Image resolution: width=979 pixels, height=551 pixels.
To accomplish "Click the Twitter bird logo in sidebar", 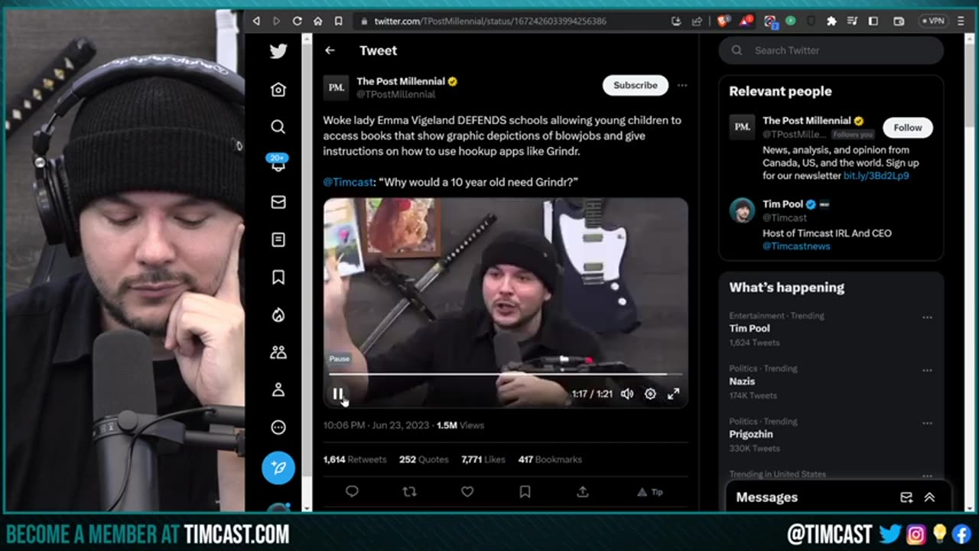I will point(278,51).
